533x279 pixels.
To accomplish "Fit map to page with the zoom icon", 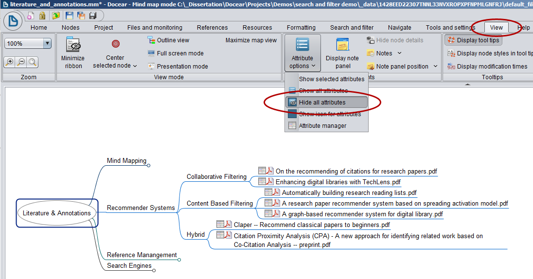I will (32, 62).
